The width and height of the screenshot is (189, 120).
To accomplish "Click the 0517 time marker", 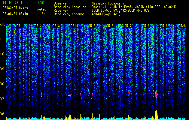I will pos(128,26).
